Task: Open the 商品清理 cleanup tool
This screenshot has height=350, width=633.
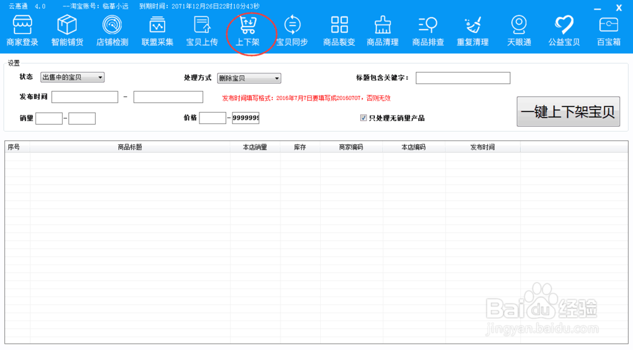Action: pyautogui.click(x=383, y=30)
